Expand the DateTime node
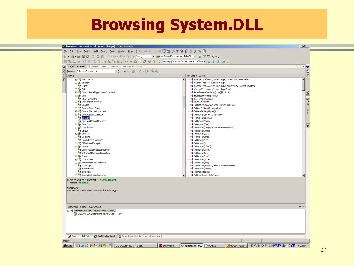The image size is (354, 266). click(x=76, y=124)
